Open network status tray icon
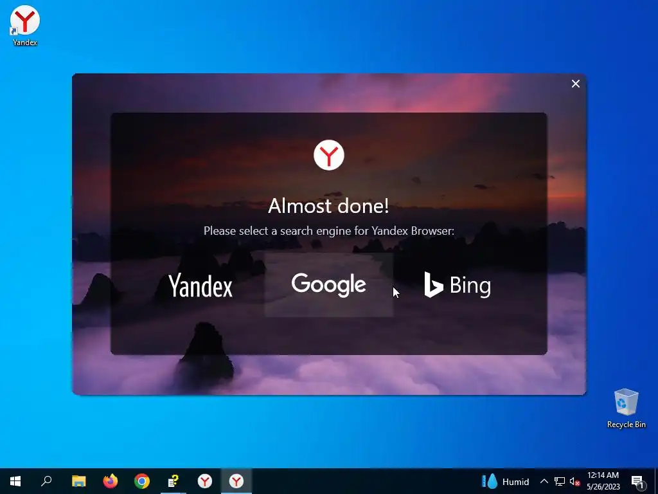Image resolution: width=658 pixels, height=494 pixels. pos(560,481)
